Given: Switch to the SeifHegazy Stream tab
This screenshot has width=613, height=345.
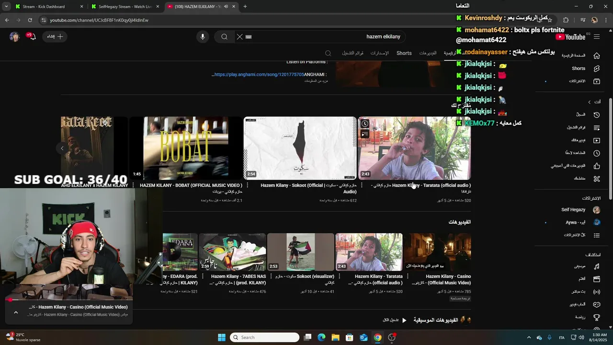Looking at the screenshot, I should click(x=125, y=7).
